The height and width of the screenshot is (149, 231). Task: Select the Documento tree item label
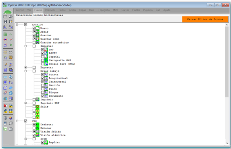[x=56, y=96]
